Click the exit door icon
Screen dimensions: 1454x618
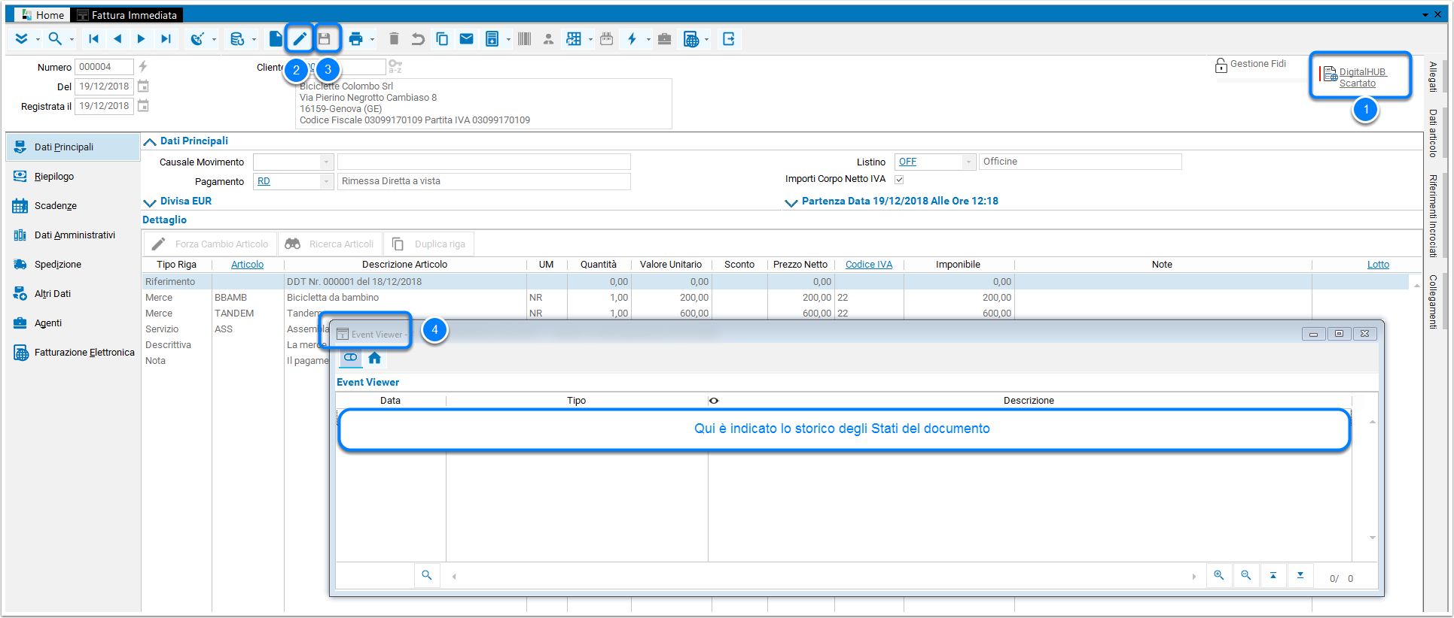tap(728, 39)
